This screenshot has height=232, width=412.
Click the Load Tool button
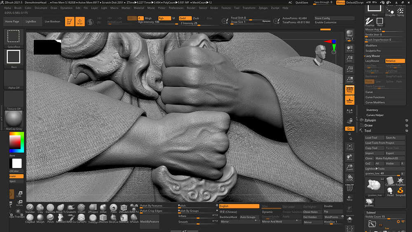[374, 138]
